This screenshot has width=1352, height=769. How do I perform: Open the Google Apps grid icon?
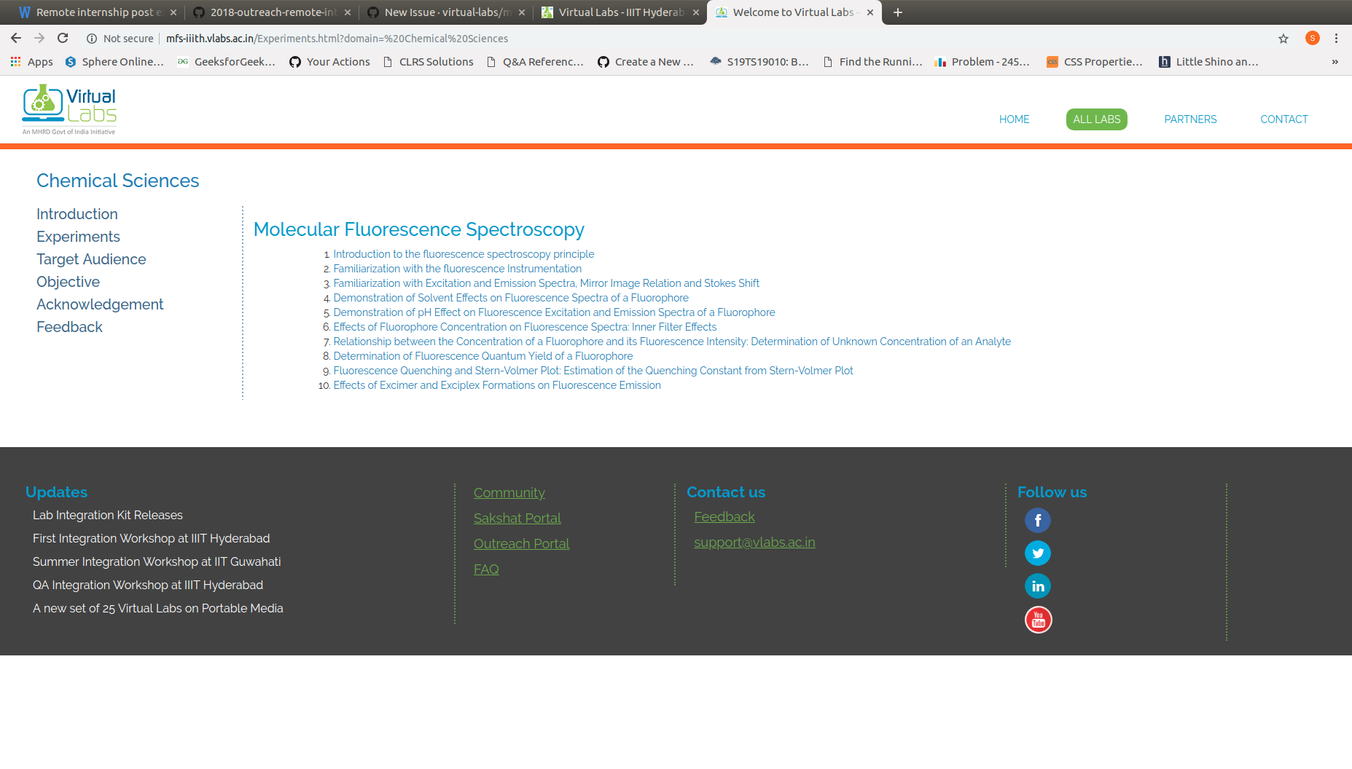(16, 61)
